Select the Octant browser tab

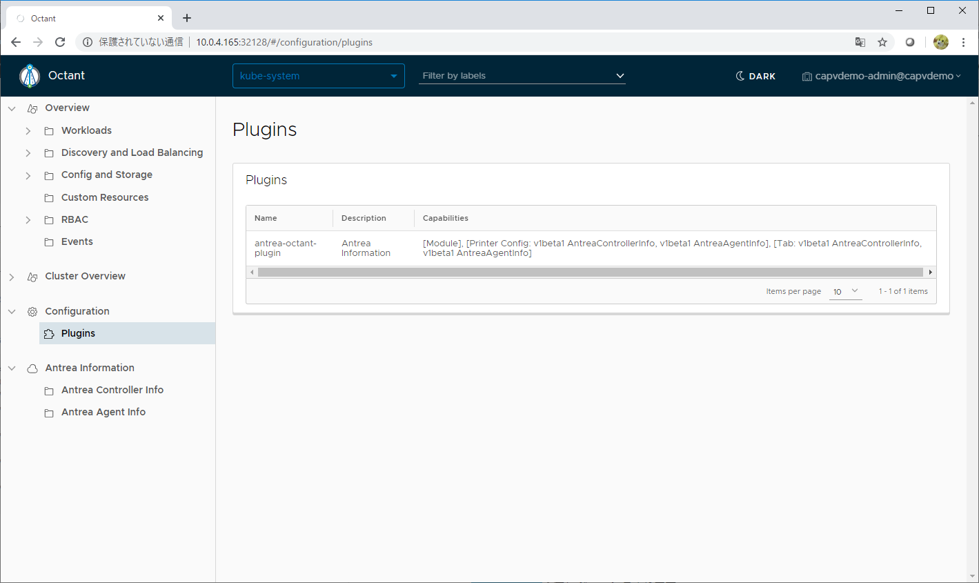(x=90, y=18)
